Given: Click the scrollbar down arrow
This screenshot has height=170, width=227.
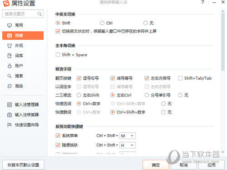Looking at the screenshot, I should click(223, 152).
